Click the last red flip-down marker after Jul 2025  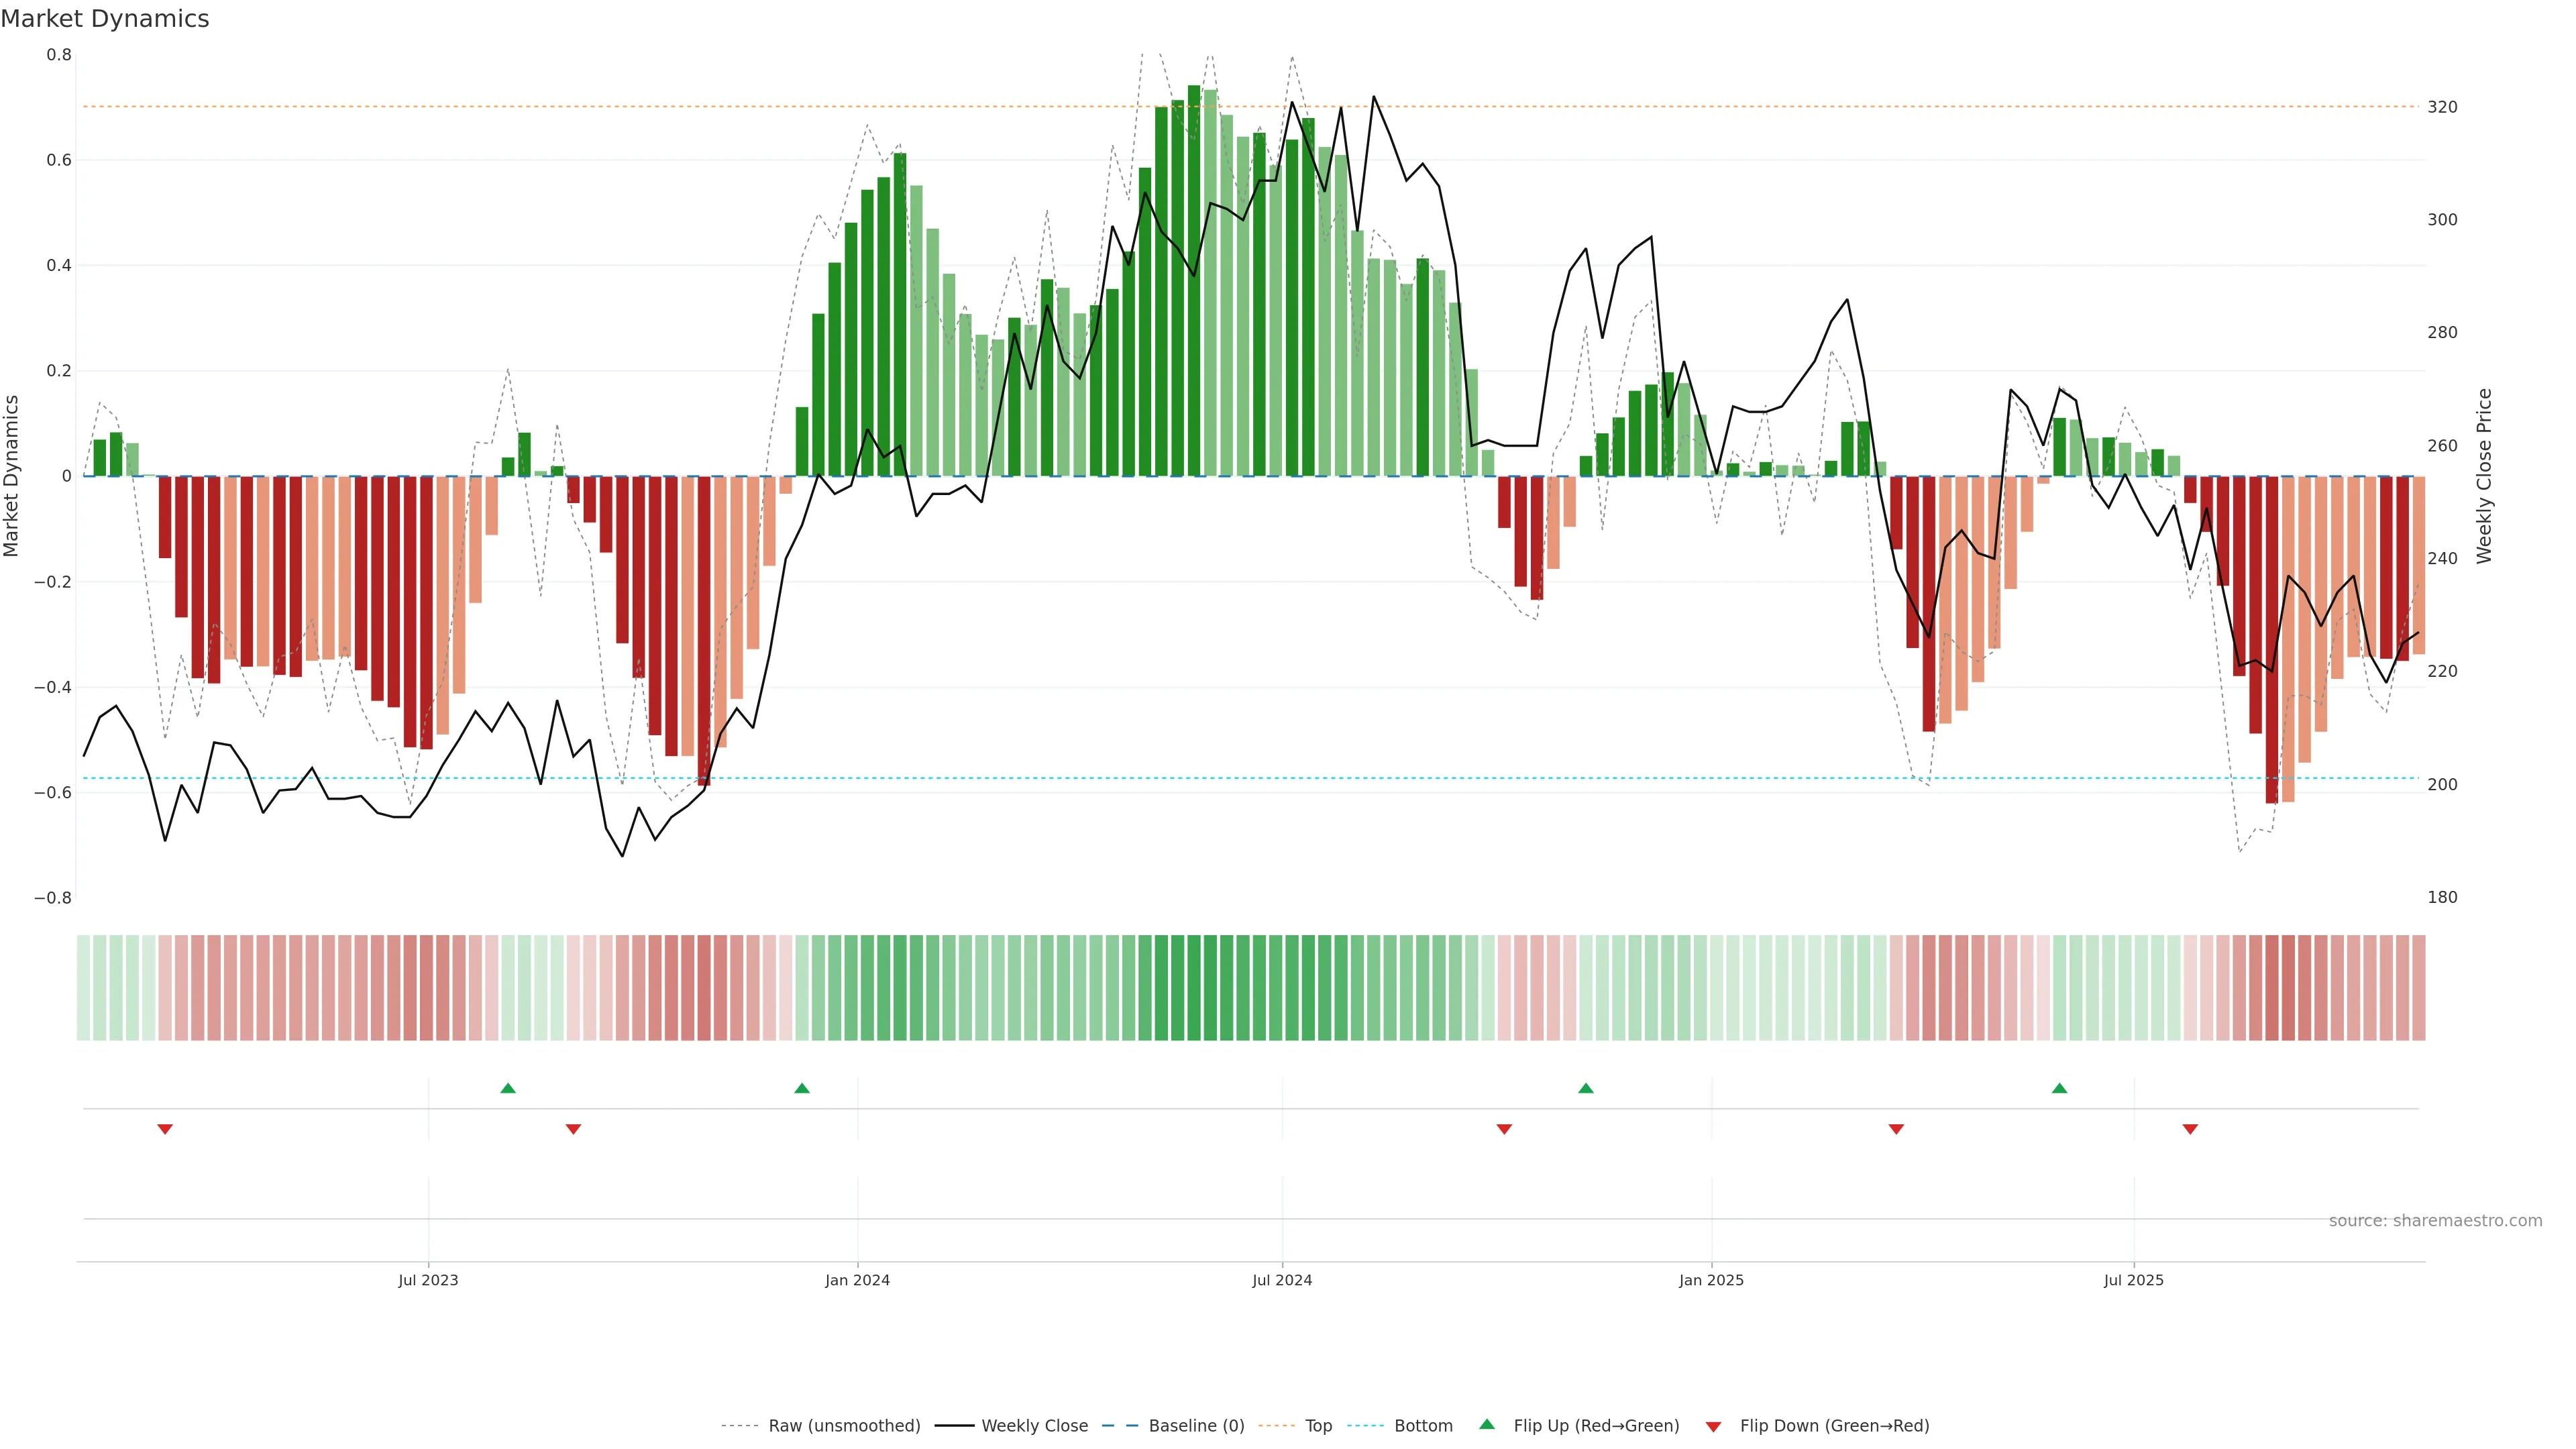[x=2190, y=1129]
